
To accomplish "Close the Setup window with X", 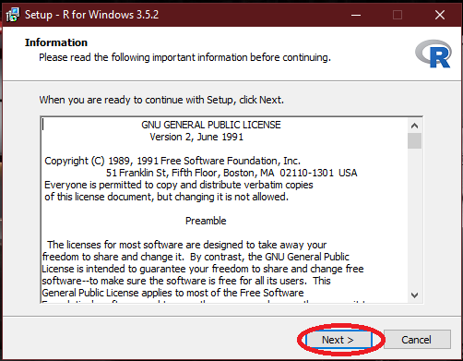I will point(440,15).
